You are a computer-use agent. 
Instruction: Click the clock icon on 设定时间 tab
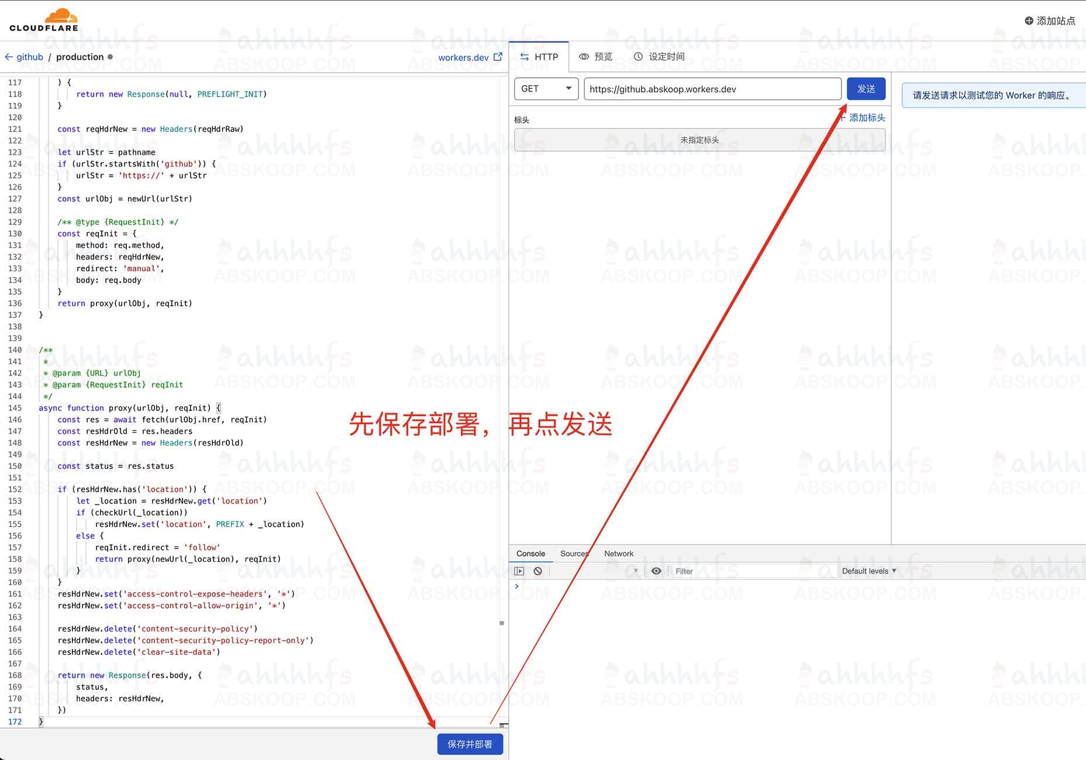tap(637, 57)
